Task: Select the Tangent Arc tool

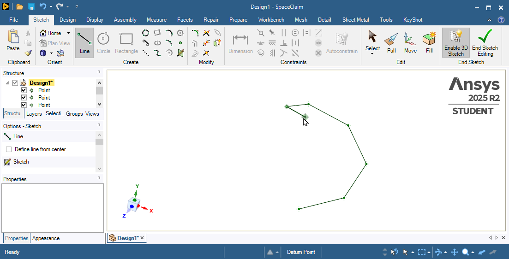Action: pyautogui.click(x=169, y=33)
